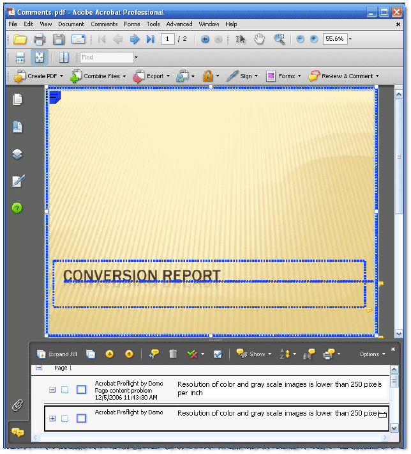Click inside the Find text field

coord(105,58)
